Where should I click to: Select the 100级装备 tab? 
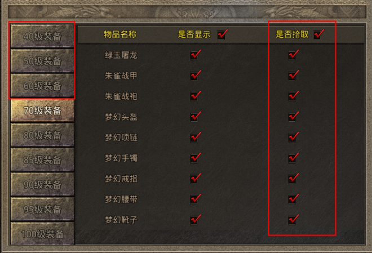pyautogui.click(x=42, y=233)
